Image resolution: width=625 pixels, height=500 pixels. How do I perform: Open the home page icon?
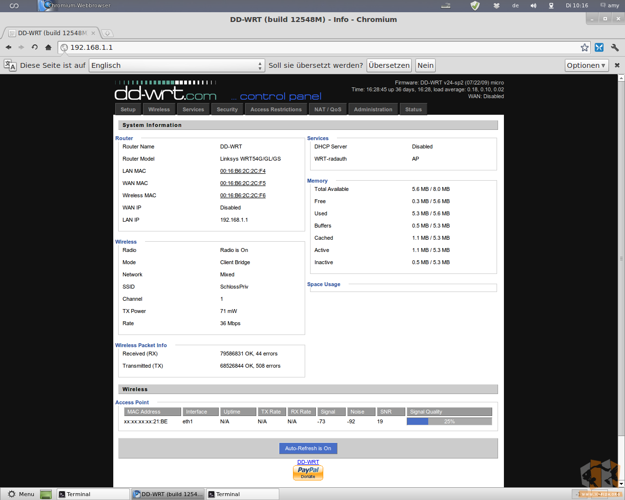pos(48,47)
